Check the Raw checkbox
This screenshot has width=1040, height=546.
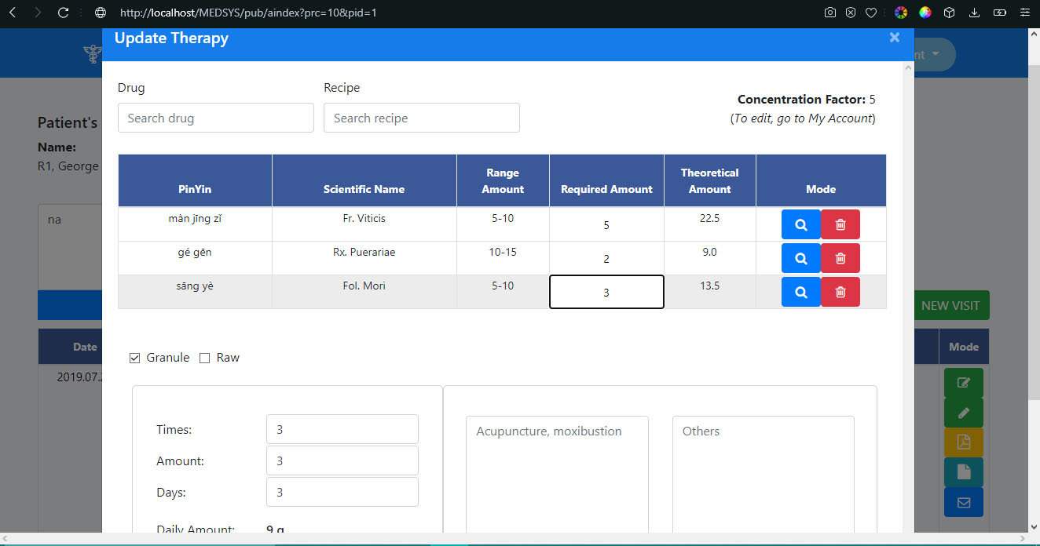[204, 358]
